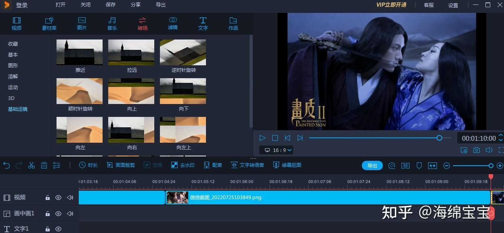Open the edit adjustments sliders icon
This screenshot has height=233, width=504.
pos(57,165)
